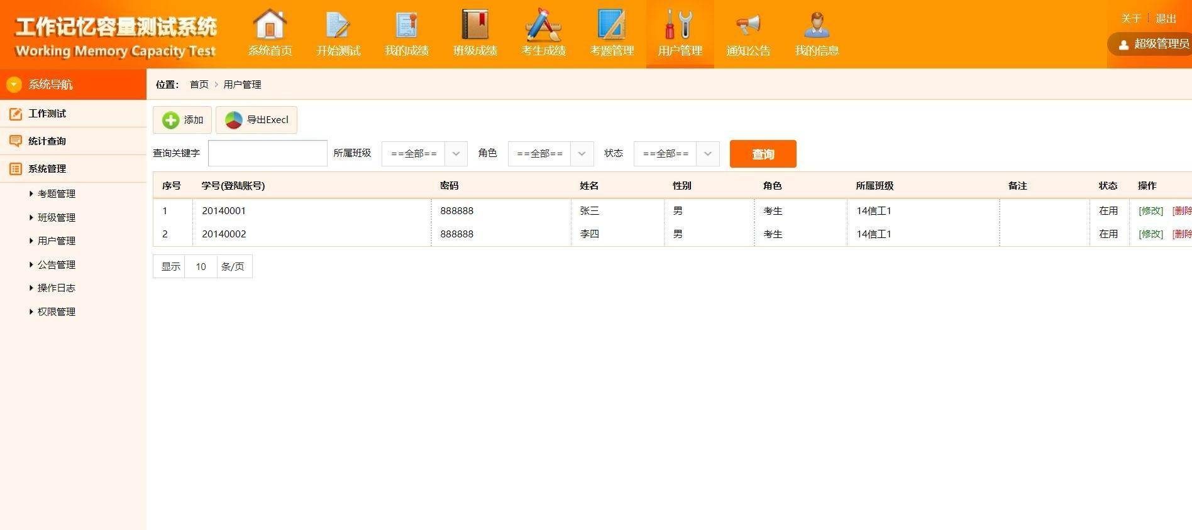Select 用户管理 in sidebar tree

pyautogui.click(x=56, y=241)
